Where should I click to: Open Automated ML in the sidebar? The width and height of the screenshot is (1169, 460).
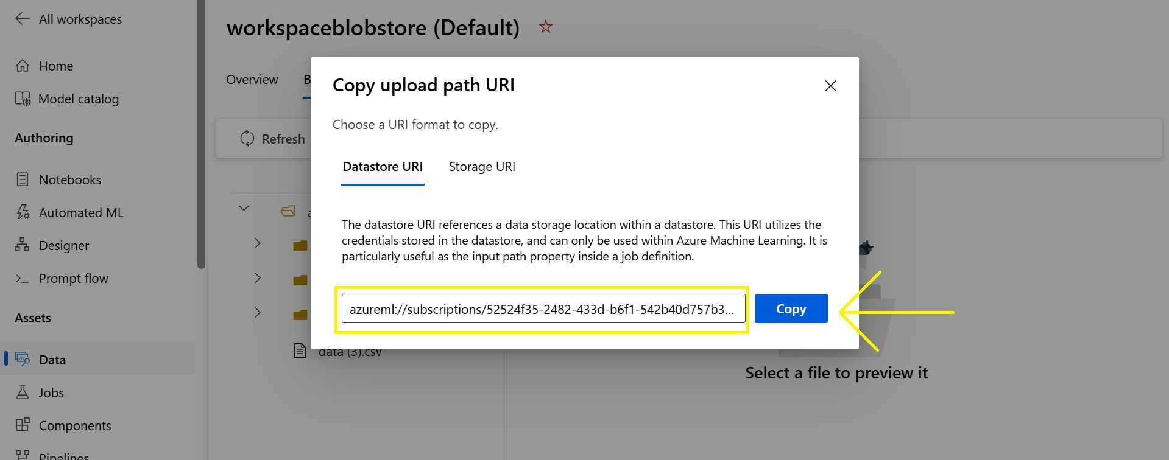pyautogui.click(x=81, y=212)
